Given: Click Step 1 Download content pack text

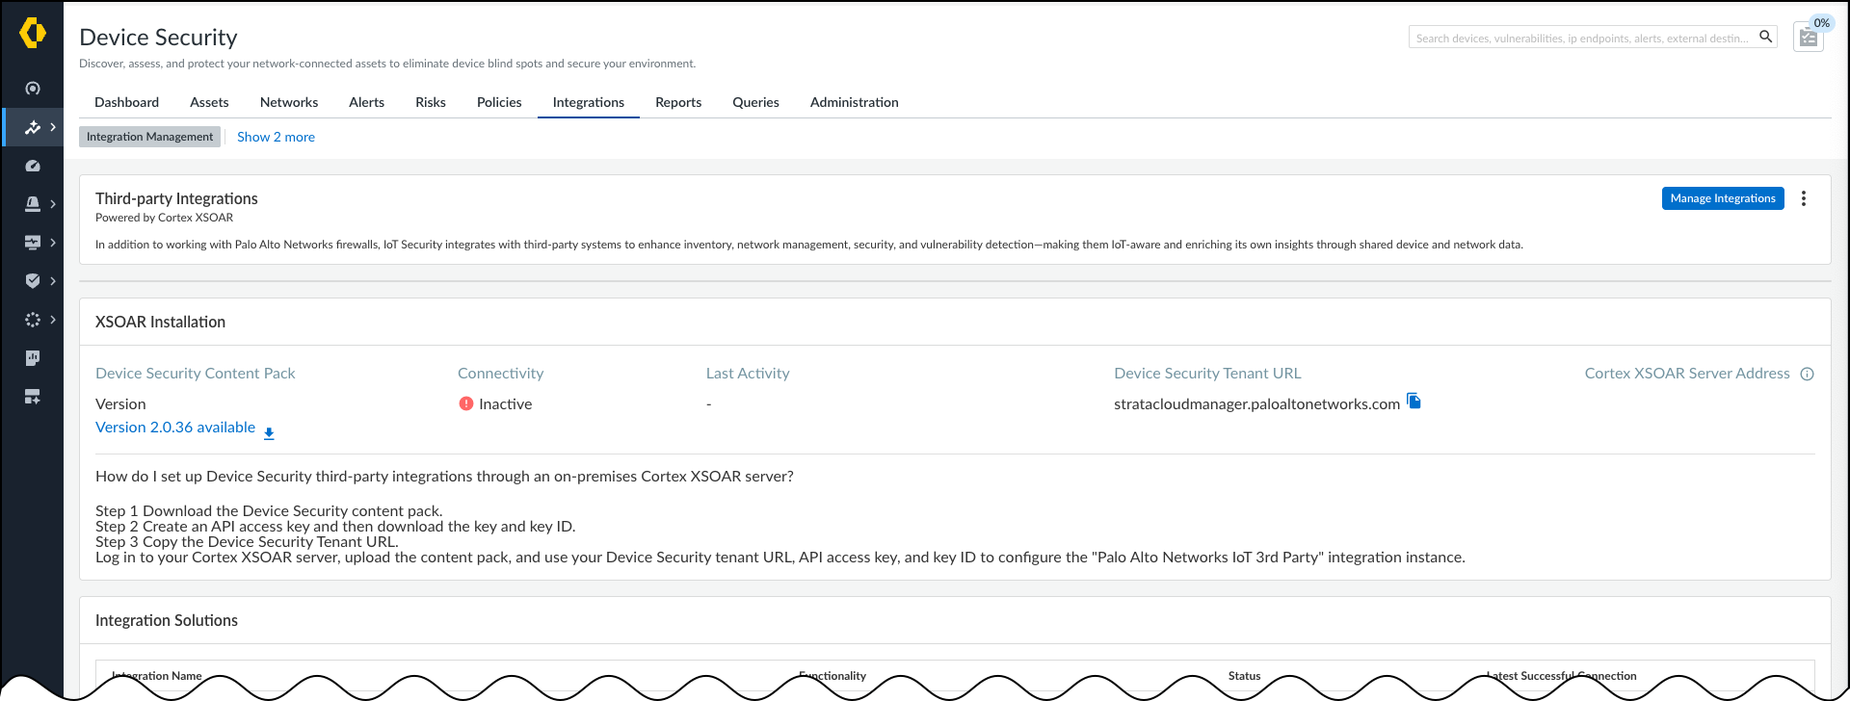Looking at the screenshot, I should click(269, 511).
